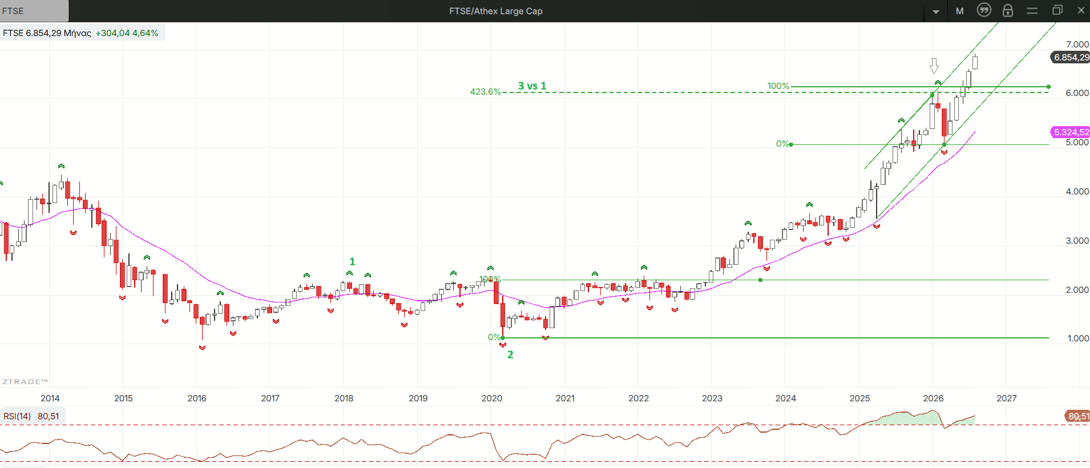Select the hollow down arrow annotation near 2026
The height and width of the screenshot is (468, 1090).
pos(934,66)
